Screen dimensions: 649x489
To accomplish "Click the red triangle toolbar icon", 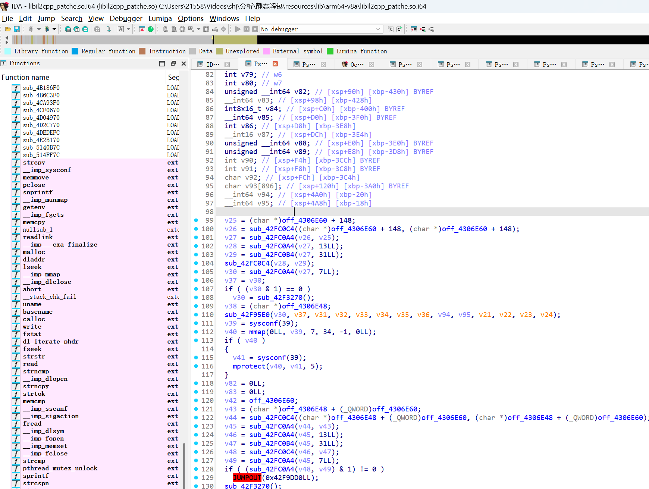I will pyautogui.click(x=142, y=29).
